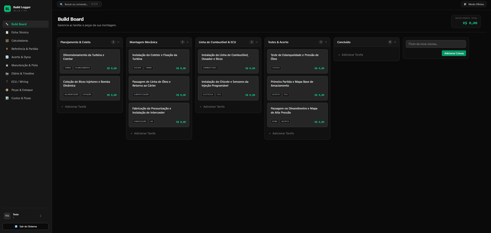Remove the Planejamento & Coleta column

coord(118,42)
